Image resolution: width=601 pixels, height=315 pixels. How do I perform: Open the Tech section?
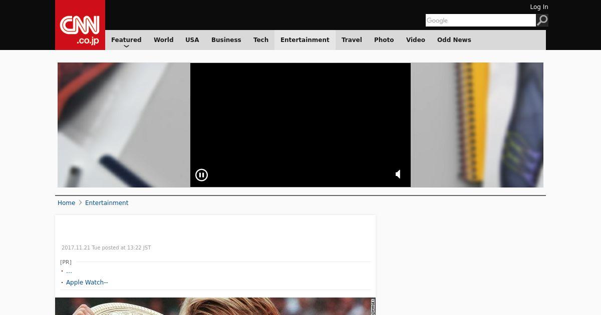point(261,40)
